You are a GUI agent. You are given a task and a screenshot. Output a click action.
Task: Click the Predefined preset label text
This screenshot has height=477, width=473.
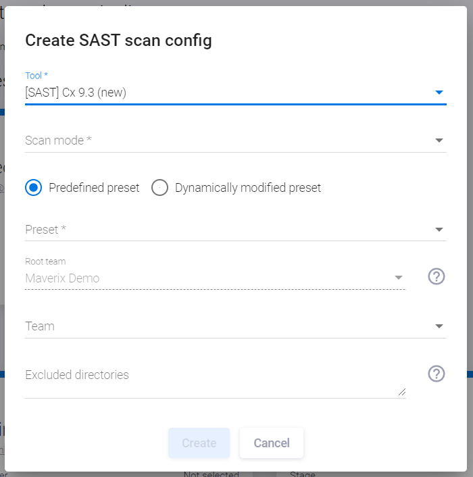[94, 188]
